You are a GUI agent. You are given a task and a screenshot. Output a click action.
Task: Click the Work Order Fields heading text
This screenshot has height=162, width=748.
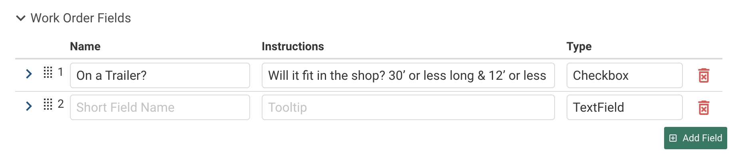81,18
